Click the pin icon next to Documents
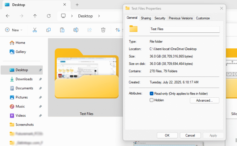This screenshot has height=146, width=237. click(40, 88)
